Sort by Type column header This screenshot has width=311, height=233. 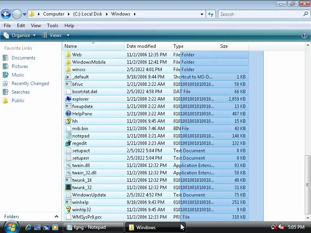pyautogui.click(x=194, y=46)
